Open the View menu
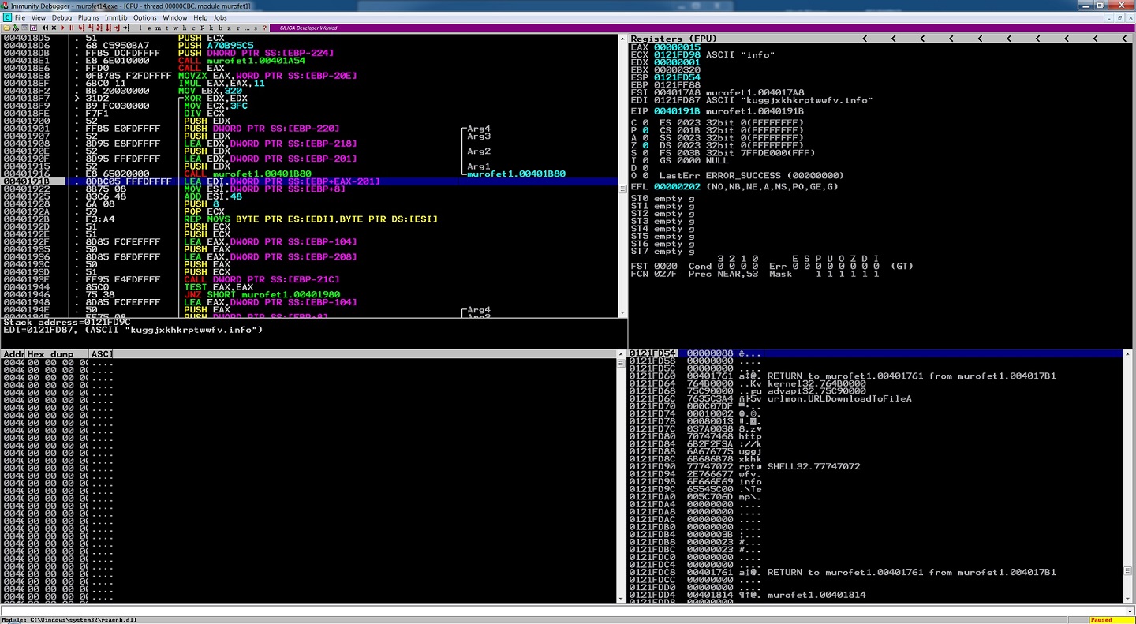Screen dimensions: 1136x624 [38, 17]
